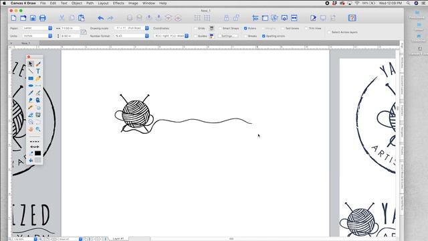The height and width of the screenshot is (241, 428).
Task: Open the File menu
Action: [x=43, y=3]
